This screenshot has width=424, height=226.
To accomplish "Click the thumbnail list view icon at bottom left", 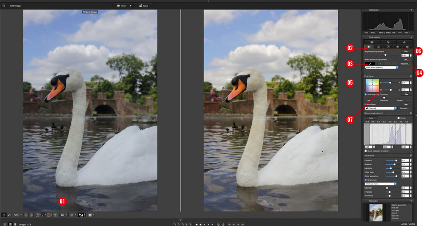I will (x=5, y=225).
